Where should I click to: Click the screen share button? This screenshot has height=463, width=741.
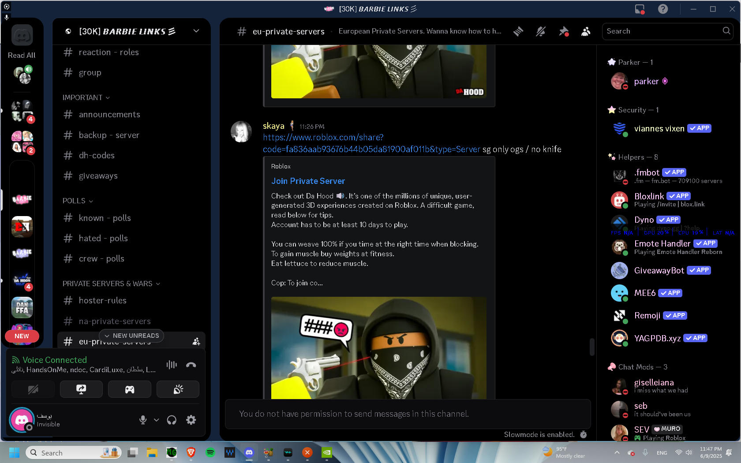(81, 389)
